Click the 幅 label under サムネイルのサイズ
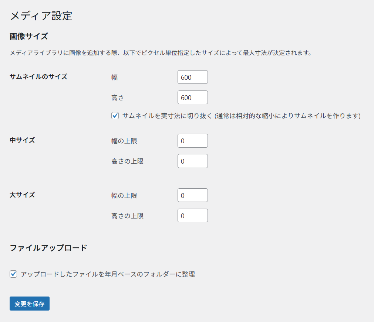The image size is (374, 322). pos(115,77)
